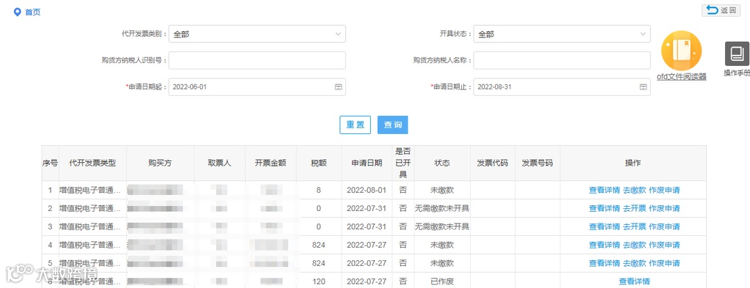This screenshot has height=288, width=750.
Task: Click calendar icon in 申请日期起 field
Action: click(338, 87)
